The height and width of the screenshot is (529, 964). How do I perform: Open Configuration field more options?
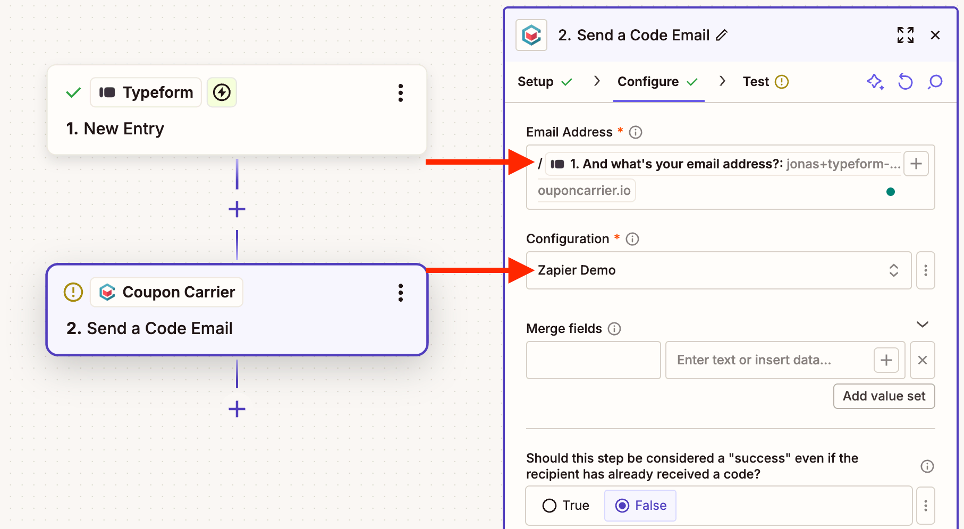pyautogui.click(x=926, y=270)
